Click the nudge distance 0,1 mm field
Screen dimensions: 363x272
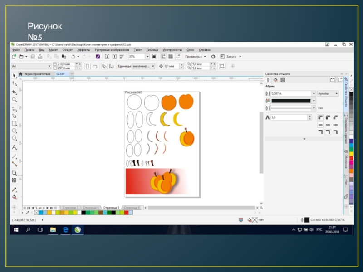(x=172, y=66)
